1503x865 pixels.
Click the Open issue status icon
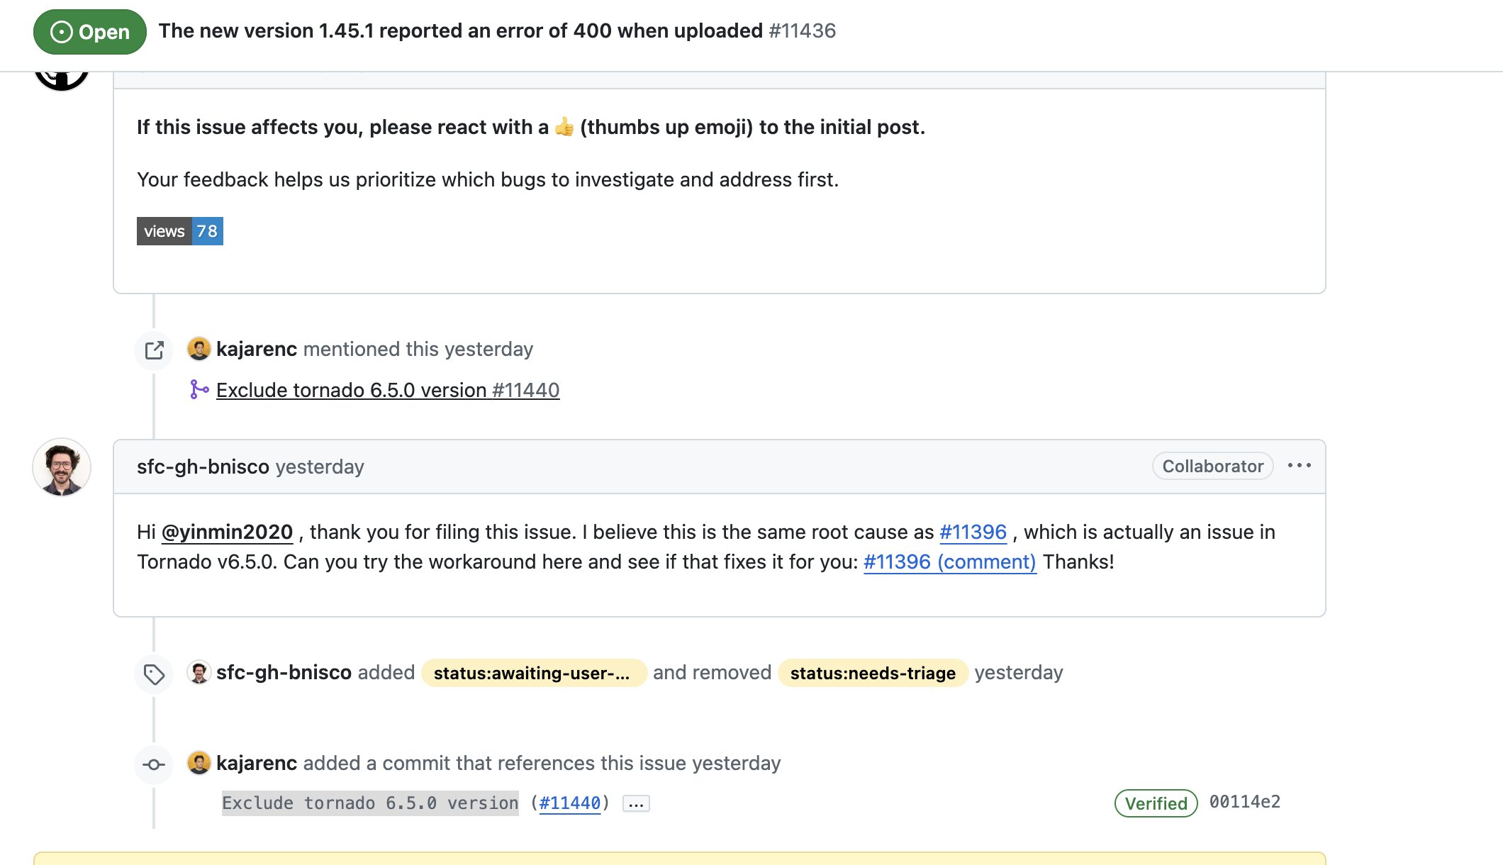(62, 31)
